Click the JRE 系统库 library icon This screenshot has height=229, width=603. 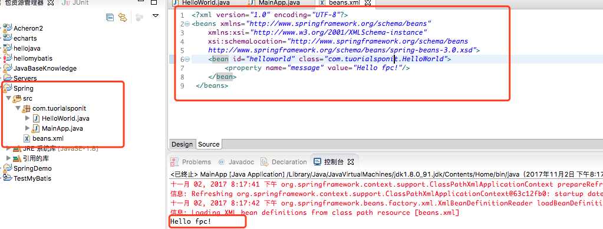click(x=17, y=148)
